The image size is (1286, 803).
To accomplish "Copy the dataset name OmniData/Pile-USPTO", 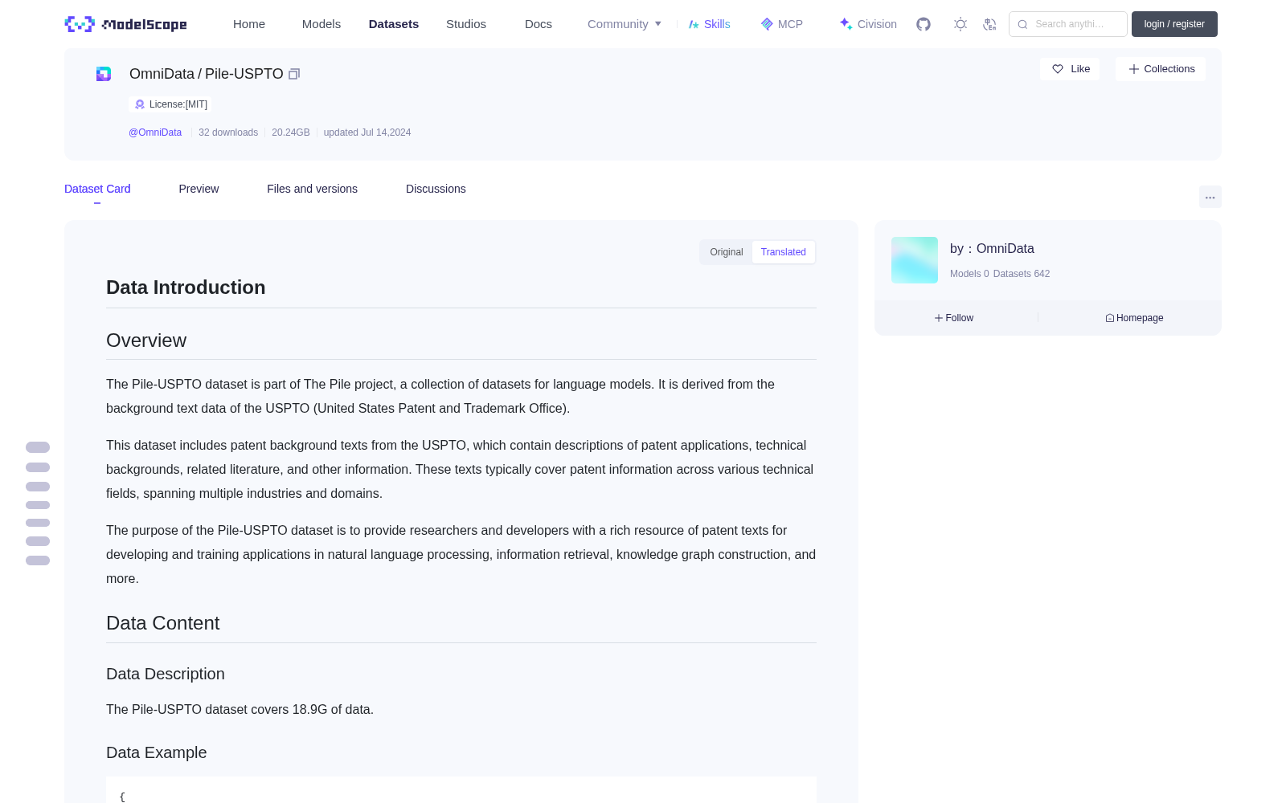I will pos(294,74).
